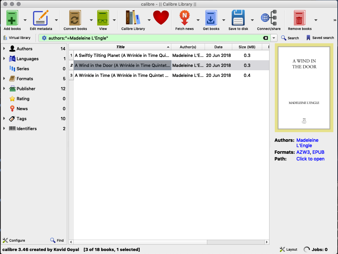Expand the Publisher tree node
Viewport: 338px width, 254px height.
4,89
